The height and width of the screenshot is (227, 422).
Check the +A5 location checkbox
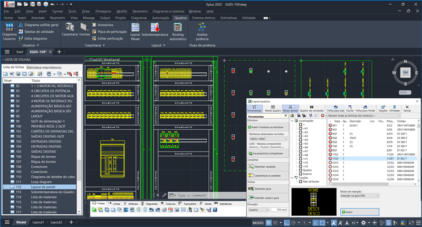coord(301,144)
